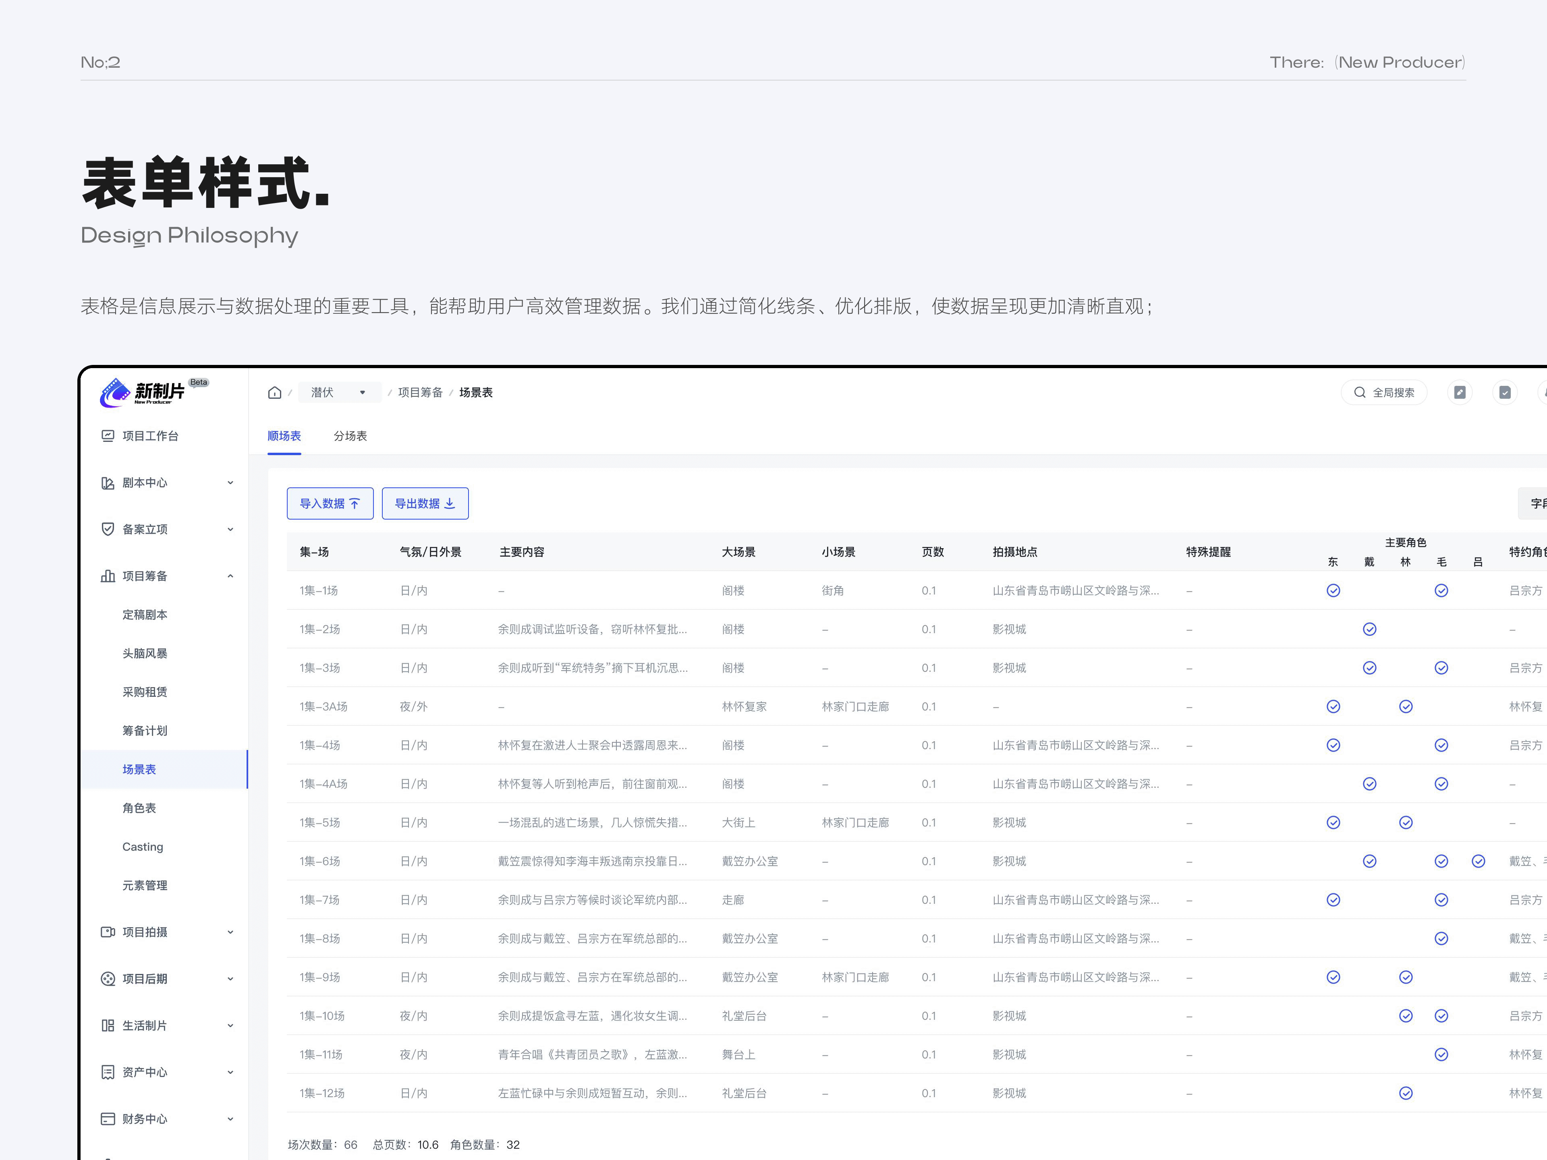Image resolution: width=1547 pixels, height=1160 pixels.
Task: Open the edit note icon in top bar
Action: tap(1460, 392)
